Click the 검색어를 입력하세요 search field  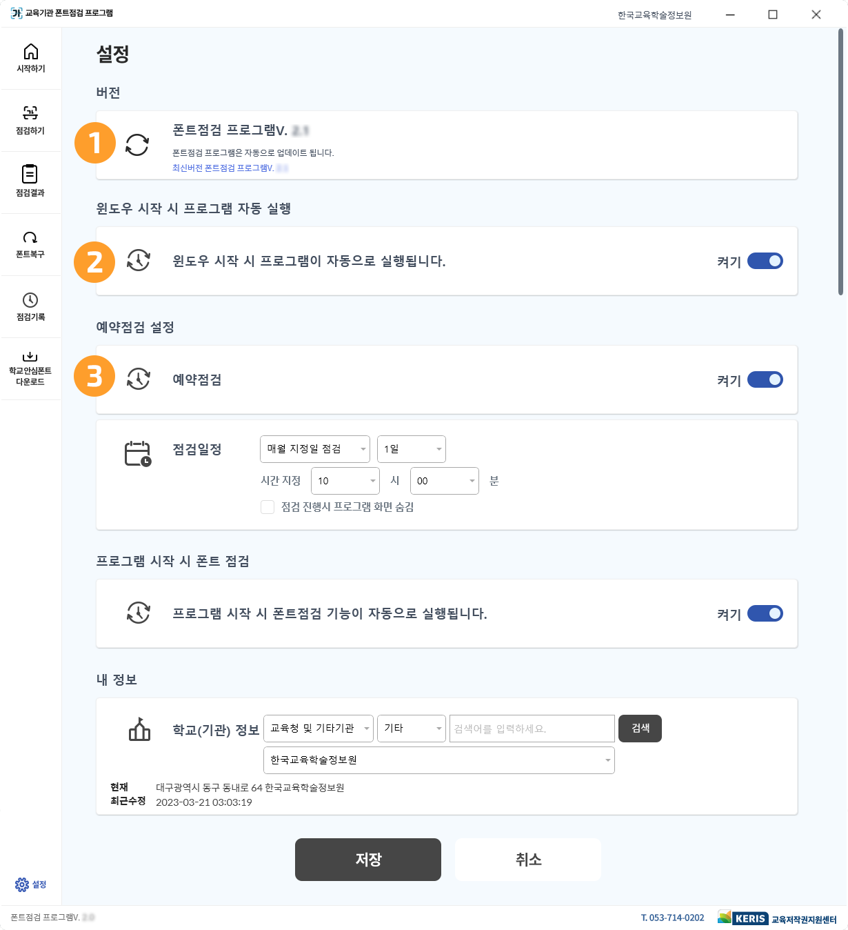click(532, 728)
